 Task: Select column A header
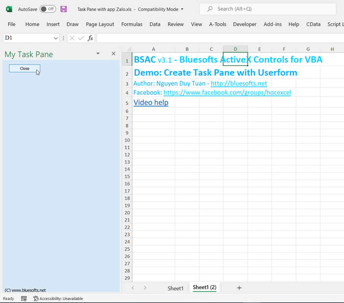tap(153, 49)
